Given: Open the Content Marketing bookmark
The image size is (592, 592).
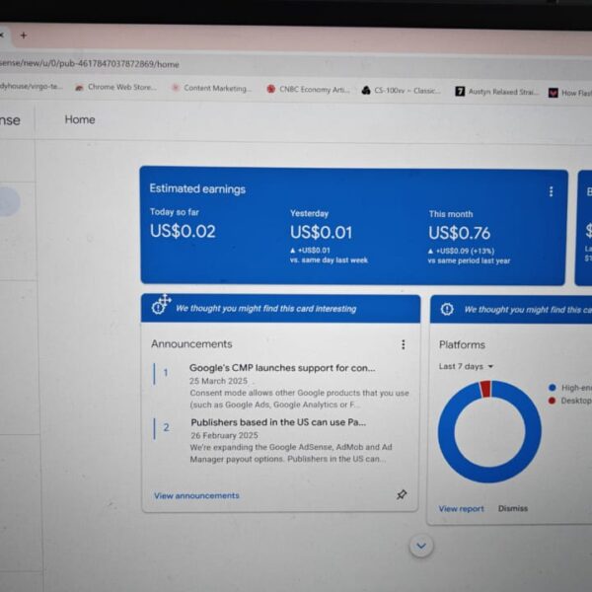Looking at the screenshot, I should click(211, 88).
